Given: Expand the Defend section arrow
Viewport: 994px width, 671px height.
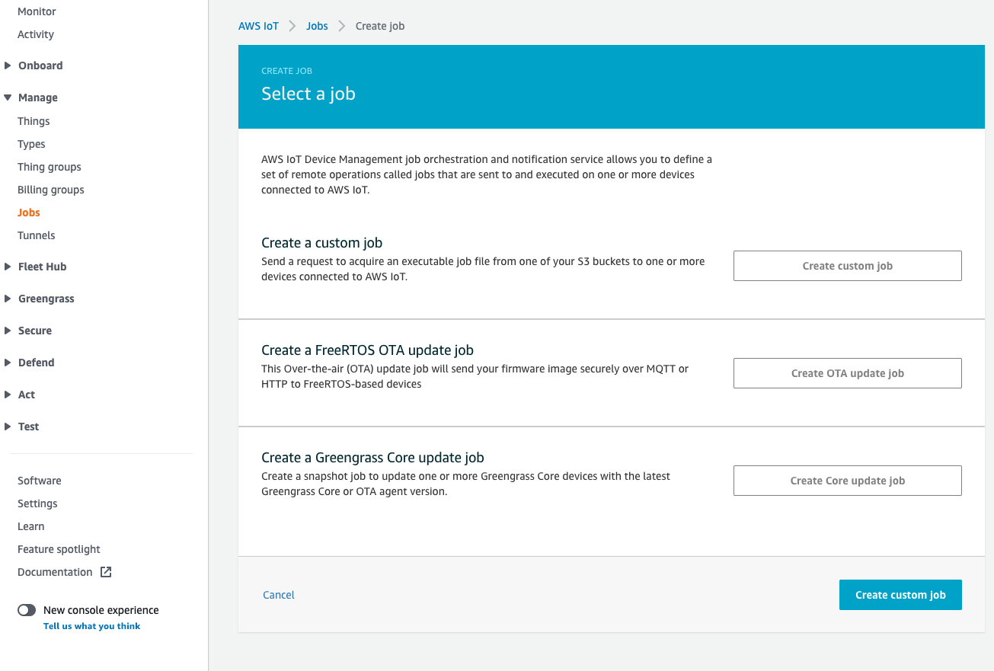Looking at the screenshot, I should 8,363.
